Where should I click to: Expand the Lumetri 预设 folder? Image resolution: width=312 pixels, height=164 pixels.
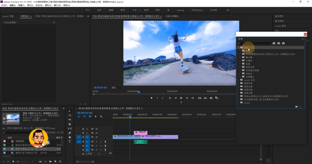coord(238,80)
